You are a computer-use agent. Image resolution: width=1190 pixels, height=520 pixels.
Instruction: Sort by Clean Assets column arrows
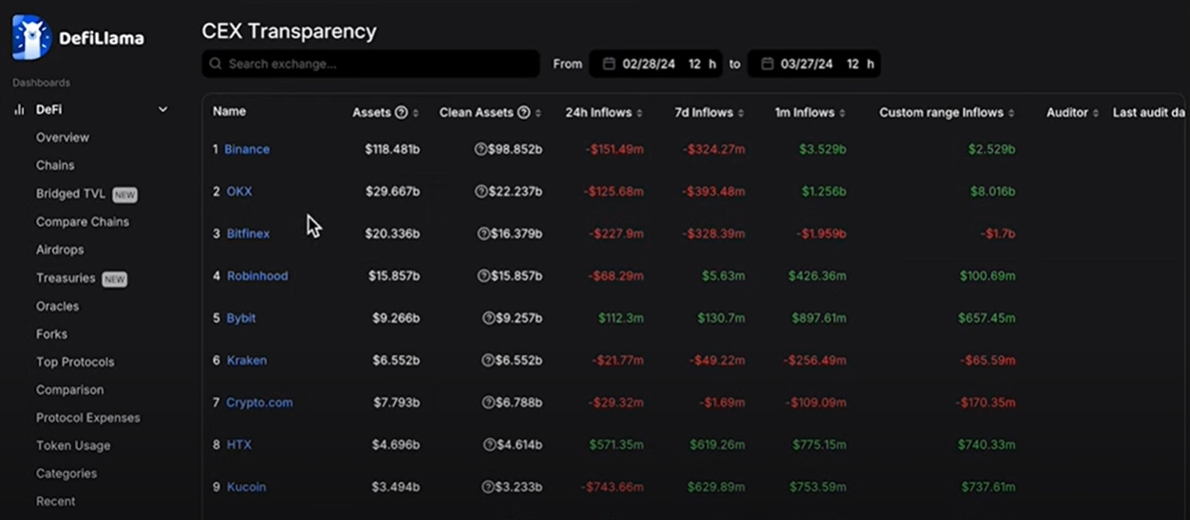(538, 113)
